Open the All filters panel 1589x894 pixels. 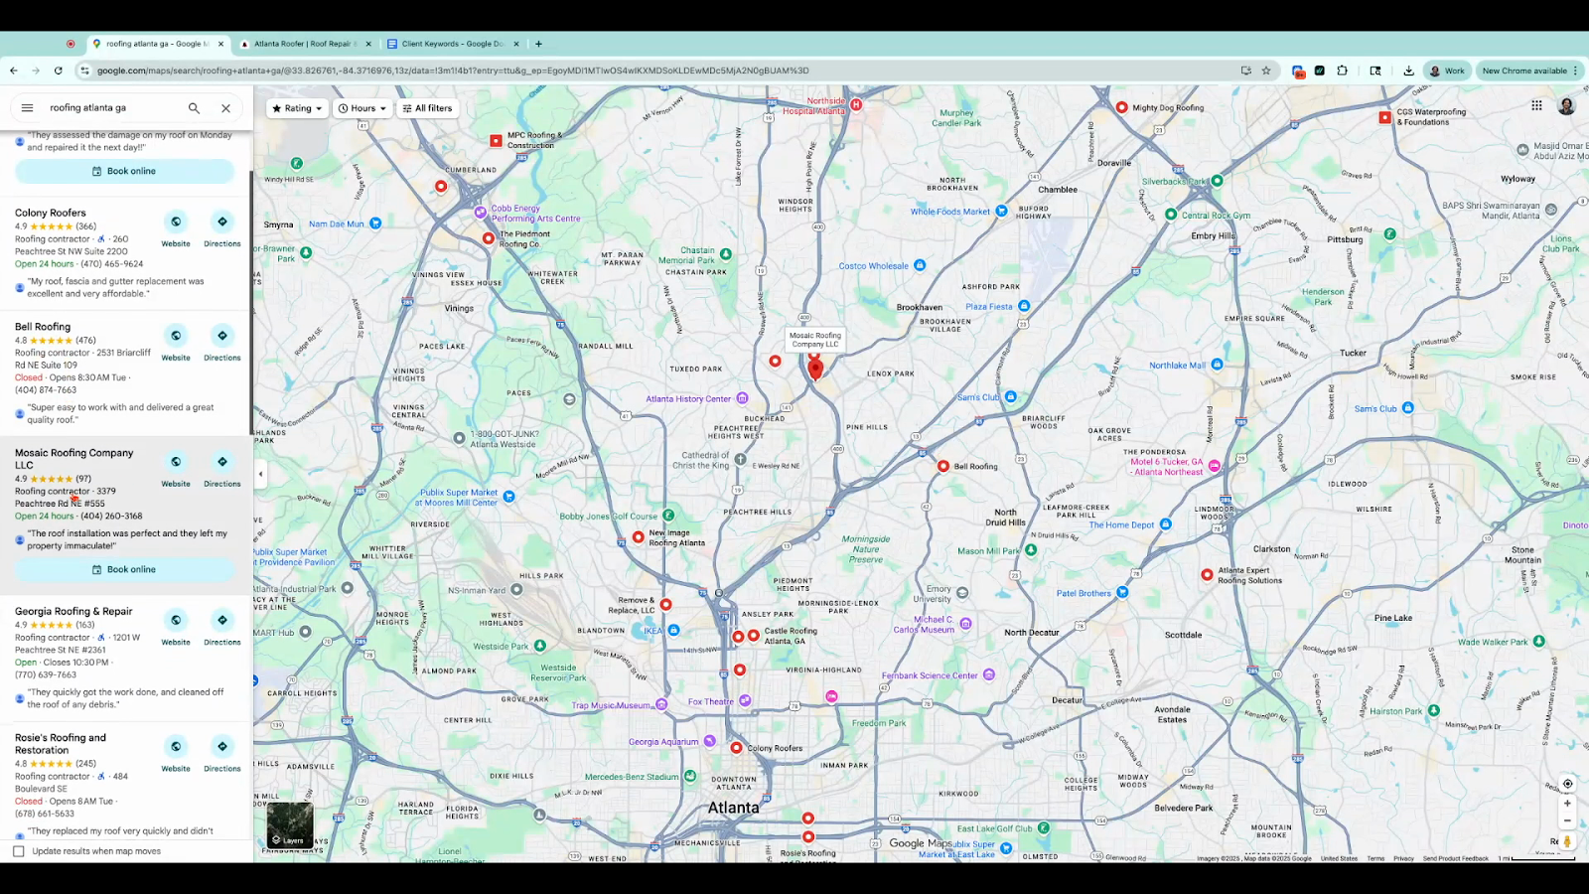click(427, 108)
